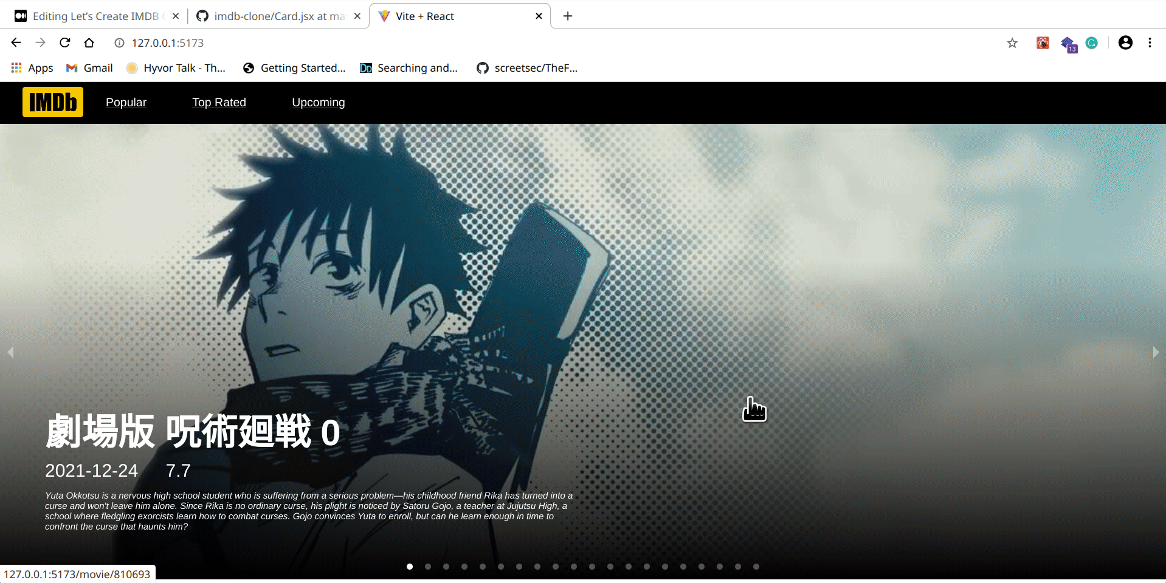Open the Getting Started bookmark
This screenshot has height=583, width=1166.
tap(294, 68)
